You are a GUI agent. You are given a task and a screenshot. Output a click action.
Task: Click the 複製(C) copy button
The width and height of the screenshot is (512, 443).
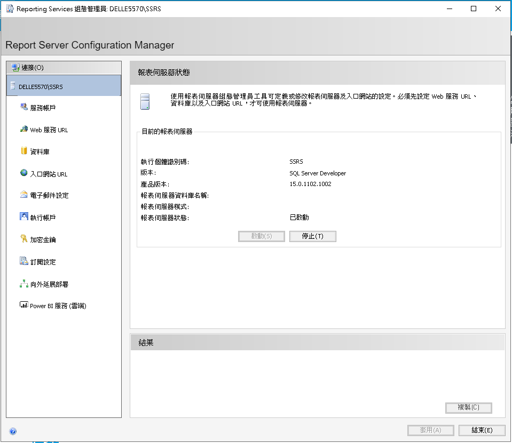[x=469, y=407]
